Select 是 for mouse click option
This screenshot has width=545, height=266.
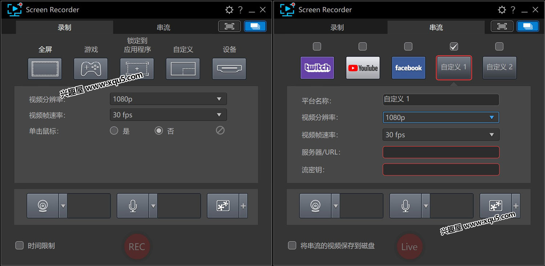[x=114, y=131]
